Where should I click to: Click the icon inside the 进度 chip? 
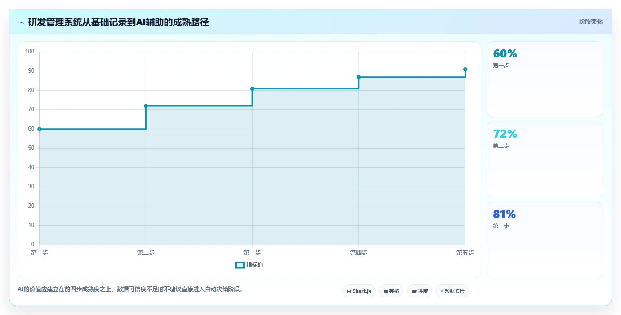[x=414, y=292]
